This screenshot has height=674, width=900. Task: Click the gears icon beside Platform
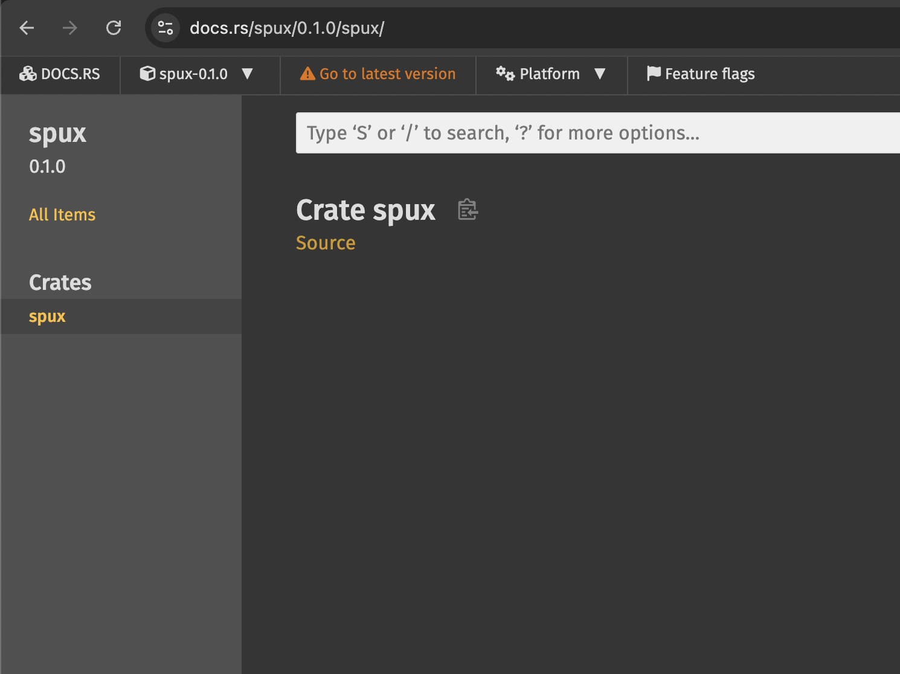point(505,74)
